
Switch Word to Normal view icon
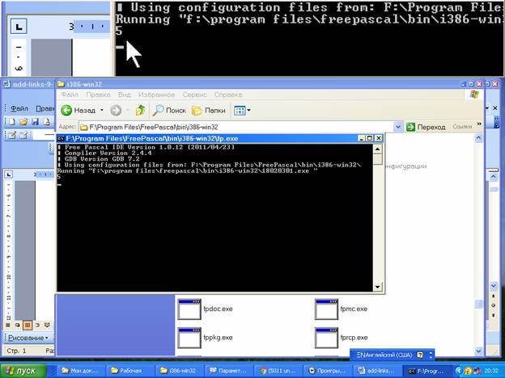tap(8, 325)
